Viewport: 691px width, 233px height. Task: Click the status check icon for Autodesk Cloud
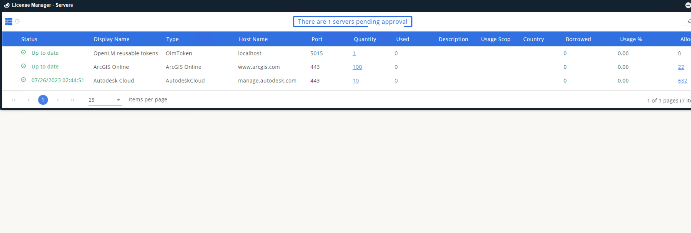[23, 80]
